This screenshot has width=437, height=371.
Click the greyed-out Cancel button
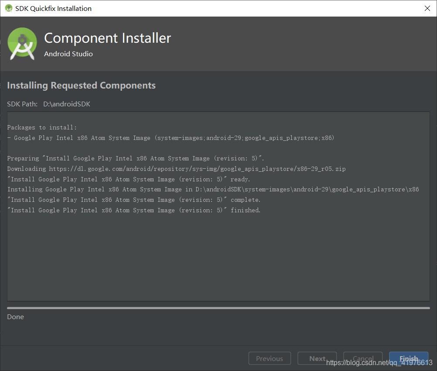pyautogui.click(x=363, y=358)
